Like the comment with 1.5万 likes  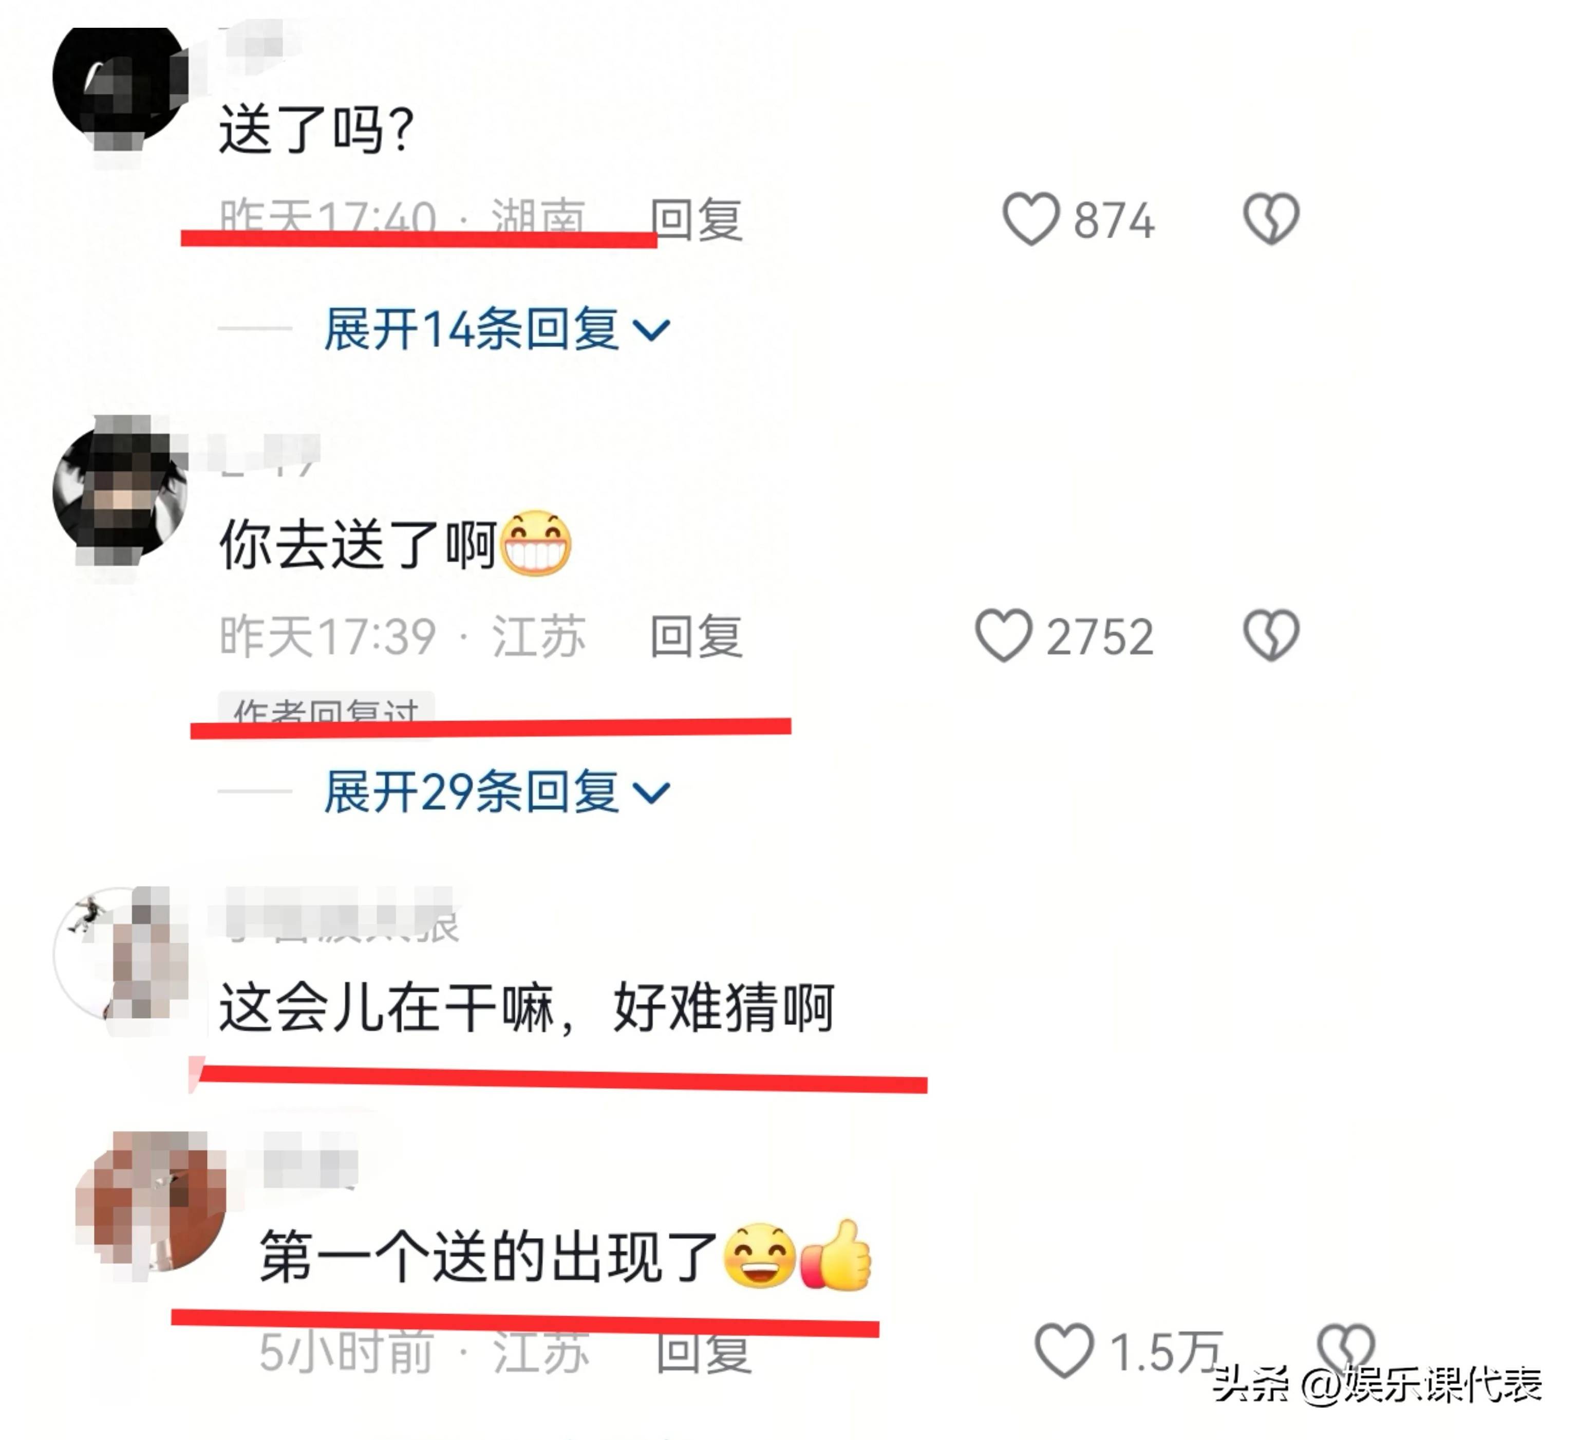pos(1064,1351)
